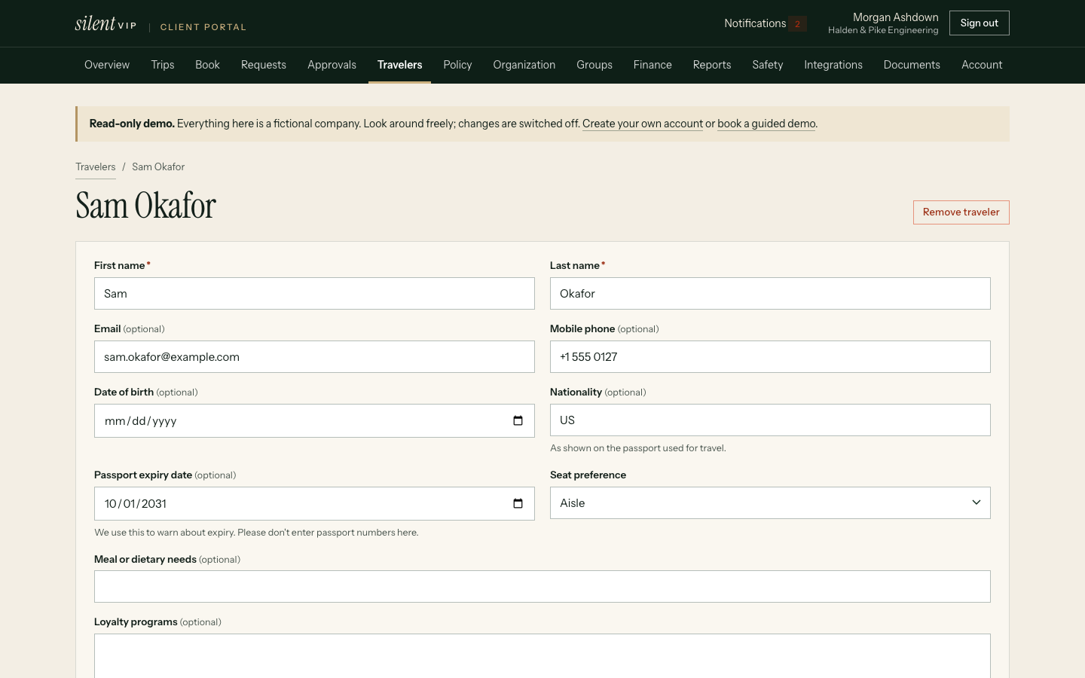Open notifications badge showing 2
The image size is (1085, 678).
tap(798, 24)
